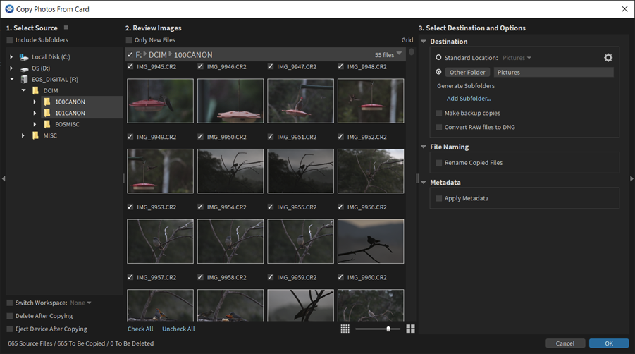This screenshot has width=635, height=354.
Task: Click Local Disk (C:) drive icon
Action: coord(24,57)
